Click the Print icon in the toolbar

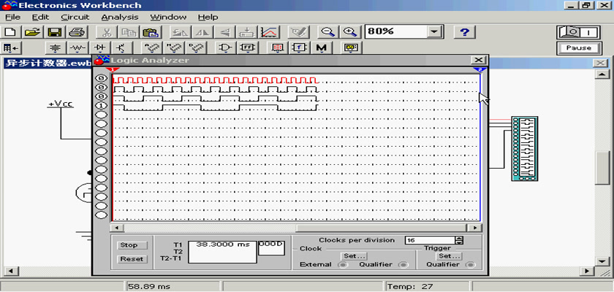77,32
